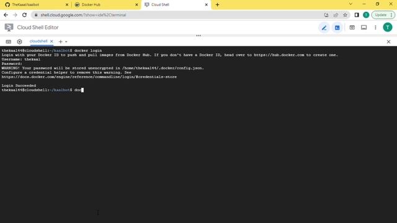Click the 'Login Succeeded' text
This screenshot has width=397, height=223.
19,85
